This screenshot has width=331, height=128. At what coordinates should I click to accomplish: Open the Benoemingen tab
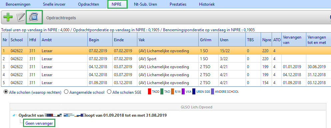(18, 4)
